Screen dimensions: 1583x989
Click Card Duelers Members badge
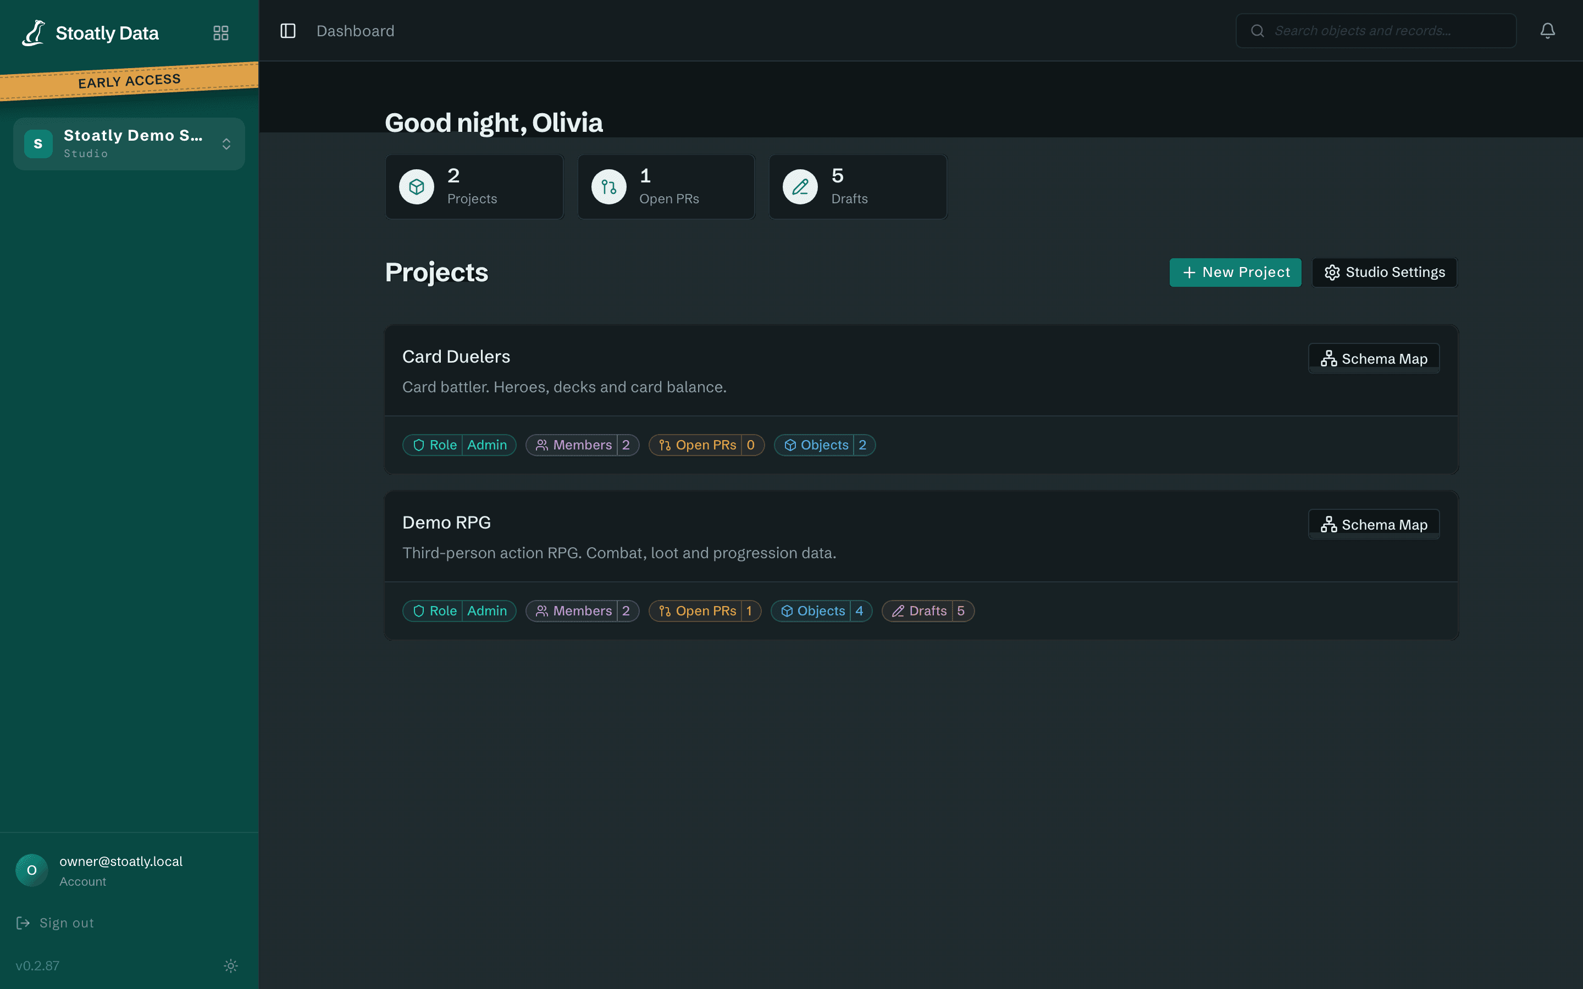point(582,445)
